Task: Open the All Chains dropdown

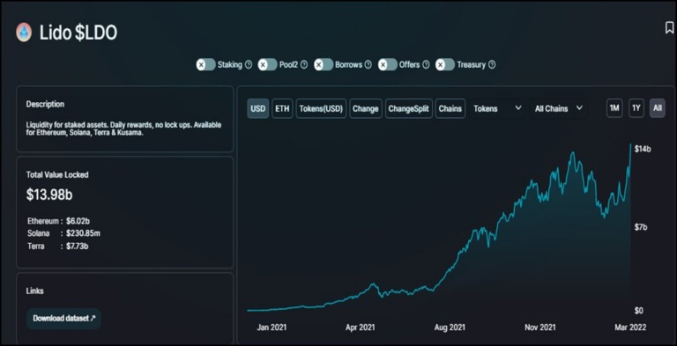Action: coord(559,108)
